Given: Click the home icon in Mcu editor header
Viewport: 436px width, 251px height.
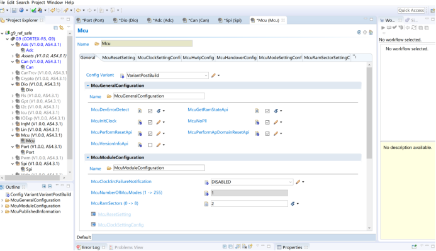Looking at the screenshot, I should [371, 32].
